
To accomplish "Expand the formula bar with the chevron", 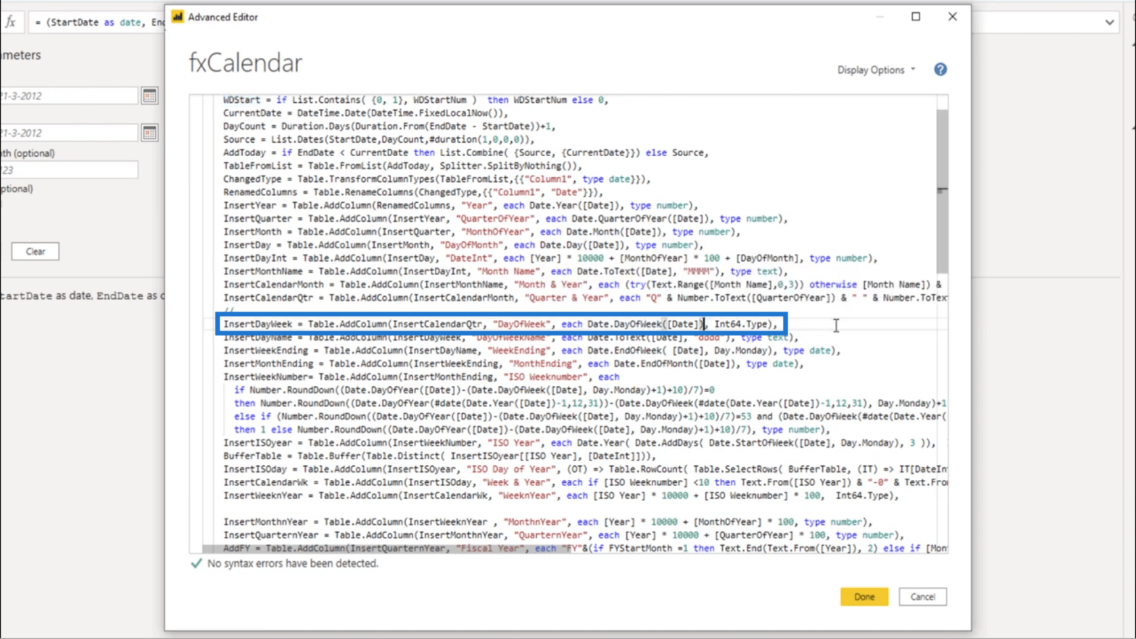I will 1110,22.
